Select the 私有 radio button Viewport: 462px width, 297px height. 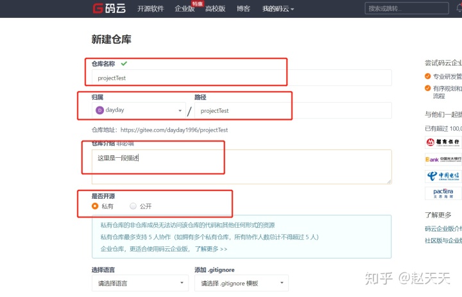pos(95,206)
